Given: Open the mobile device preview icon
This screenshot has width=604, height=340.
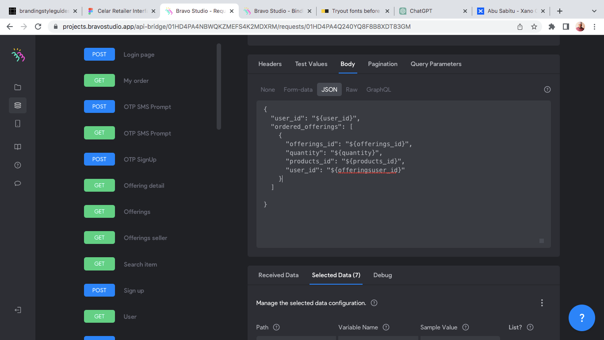Looking at the screenshot, I should pyautogui.click(x=18, y=124).
